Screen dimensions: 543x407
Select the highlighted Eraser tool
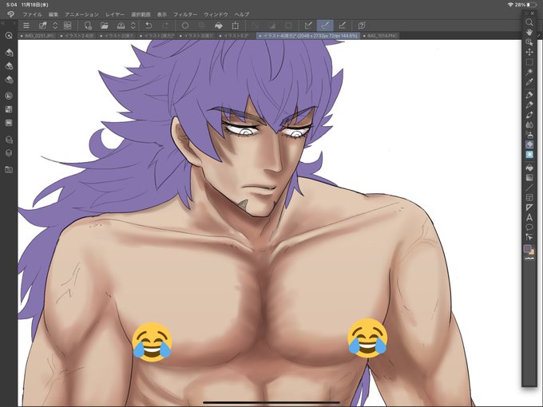tap(529, 144)
